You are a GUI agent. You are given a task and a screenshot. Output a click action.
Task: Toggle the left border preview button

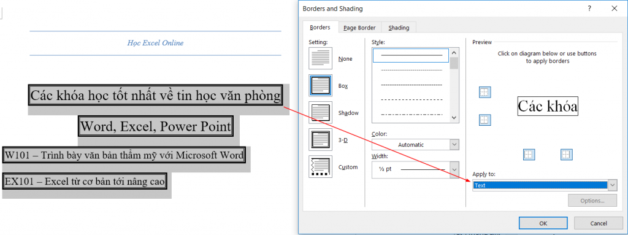coord(529,155)
